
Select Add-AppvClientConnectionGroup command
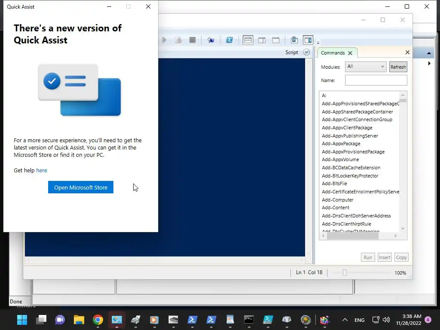click(x=357, y=119)
